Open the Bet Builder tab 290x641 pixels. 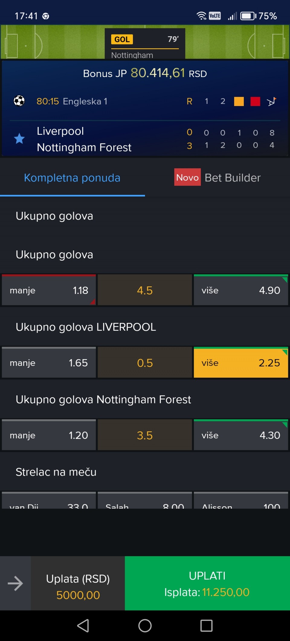tap(217, 178)
